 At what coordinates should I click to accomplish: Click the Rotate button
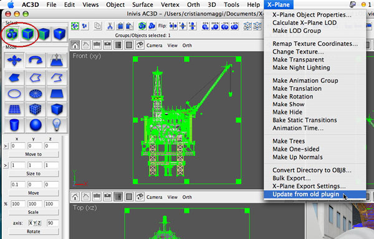(x=34, y=232)
